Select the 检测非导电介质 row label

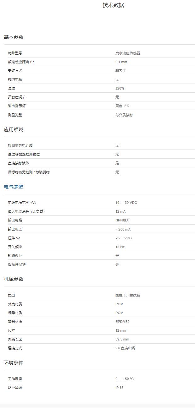[20, 145]
